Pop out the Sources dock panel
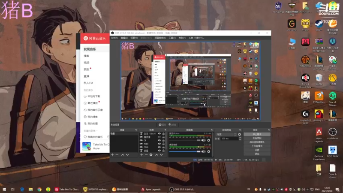Viewport: 343px width, 193px height. coord(165,130)
